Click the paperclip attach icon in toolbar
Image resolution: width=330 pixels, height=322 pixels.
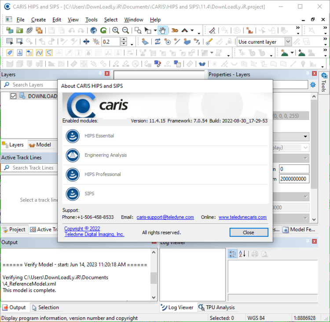[x=29, y=30]
